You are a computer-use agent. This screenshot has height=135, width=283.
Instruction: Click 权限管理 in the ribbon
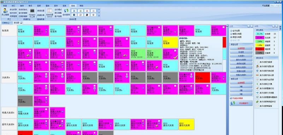[x=13, y=16]
